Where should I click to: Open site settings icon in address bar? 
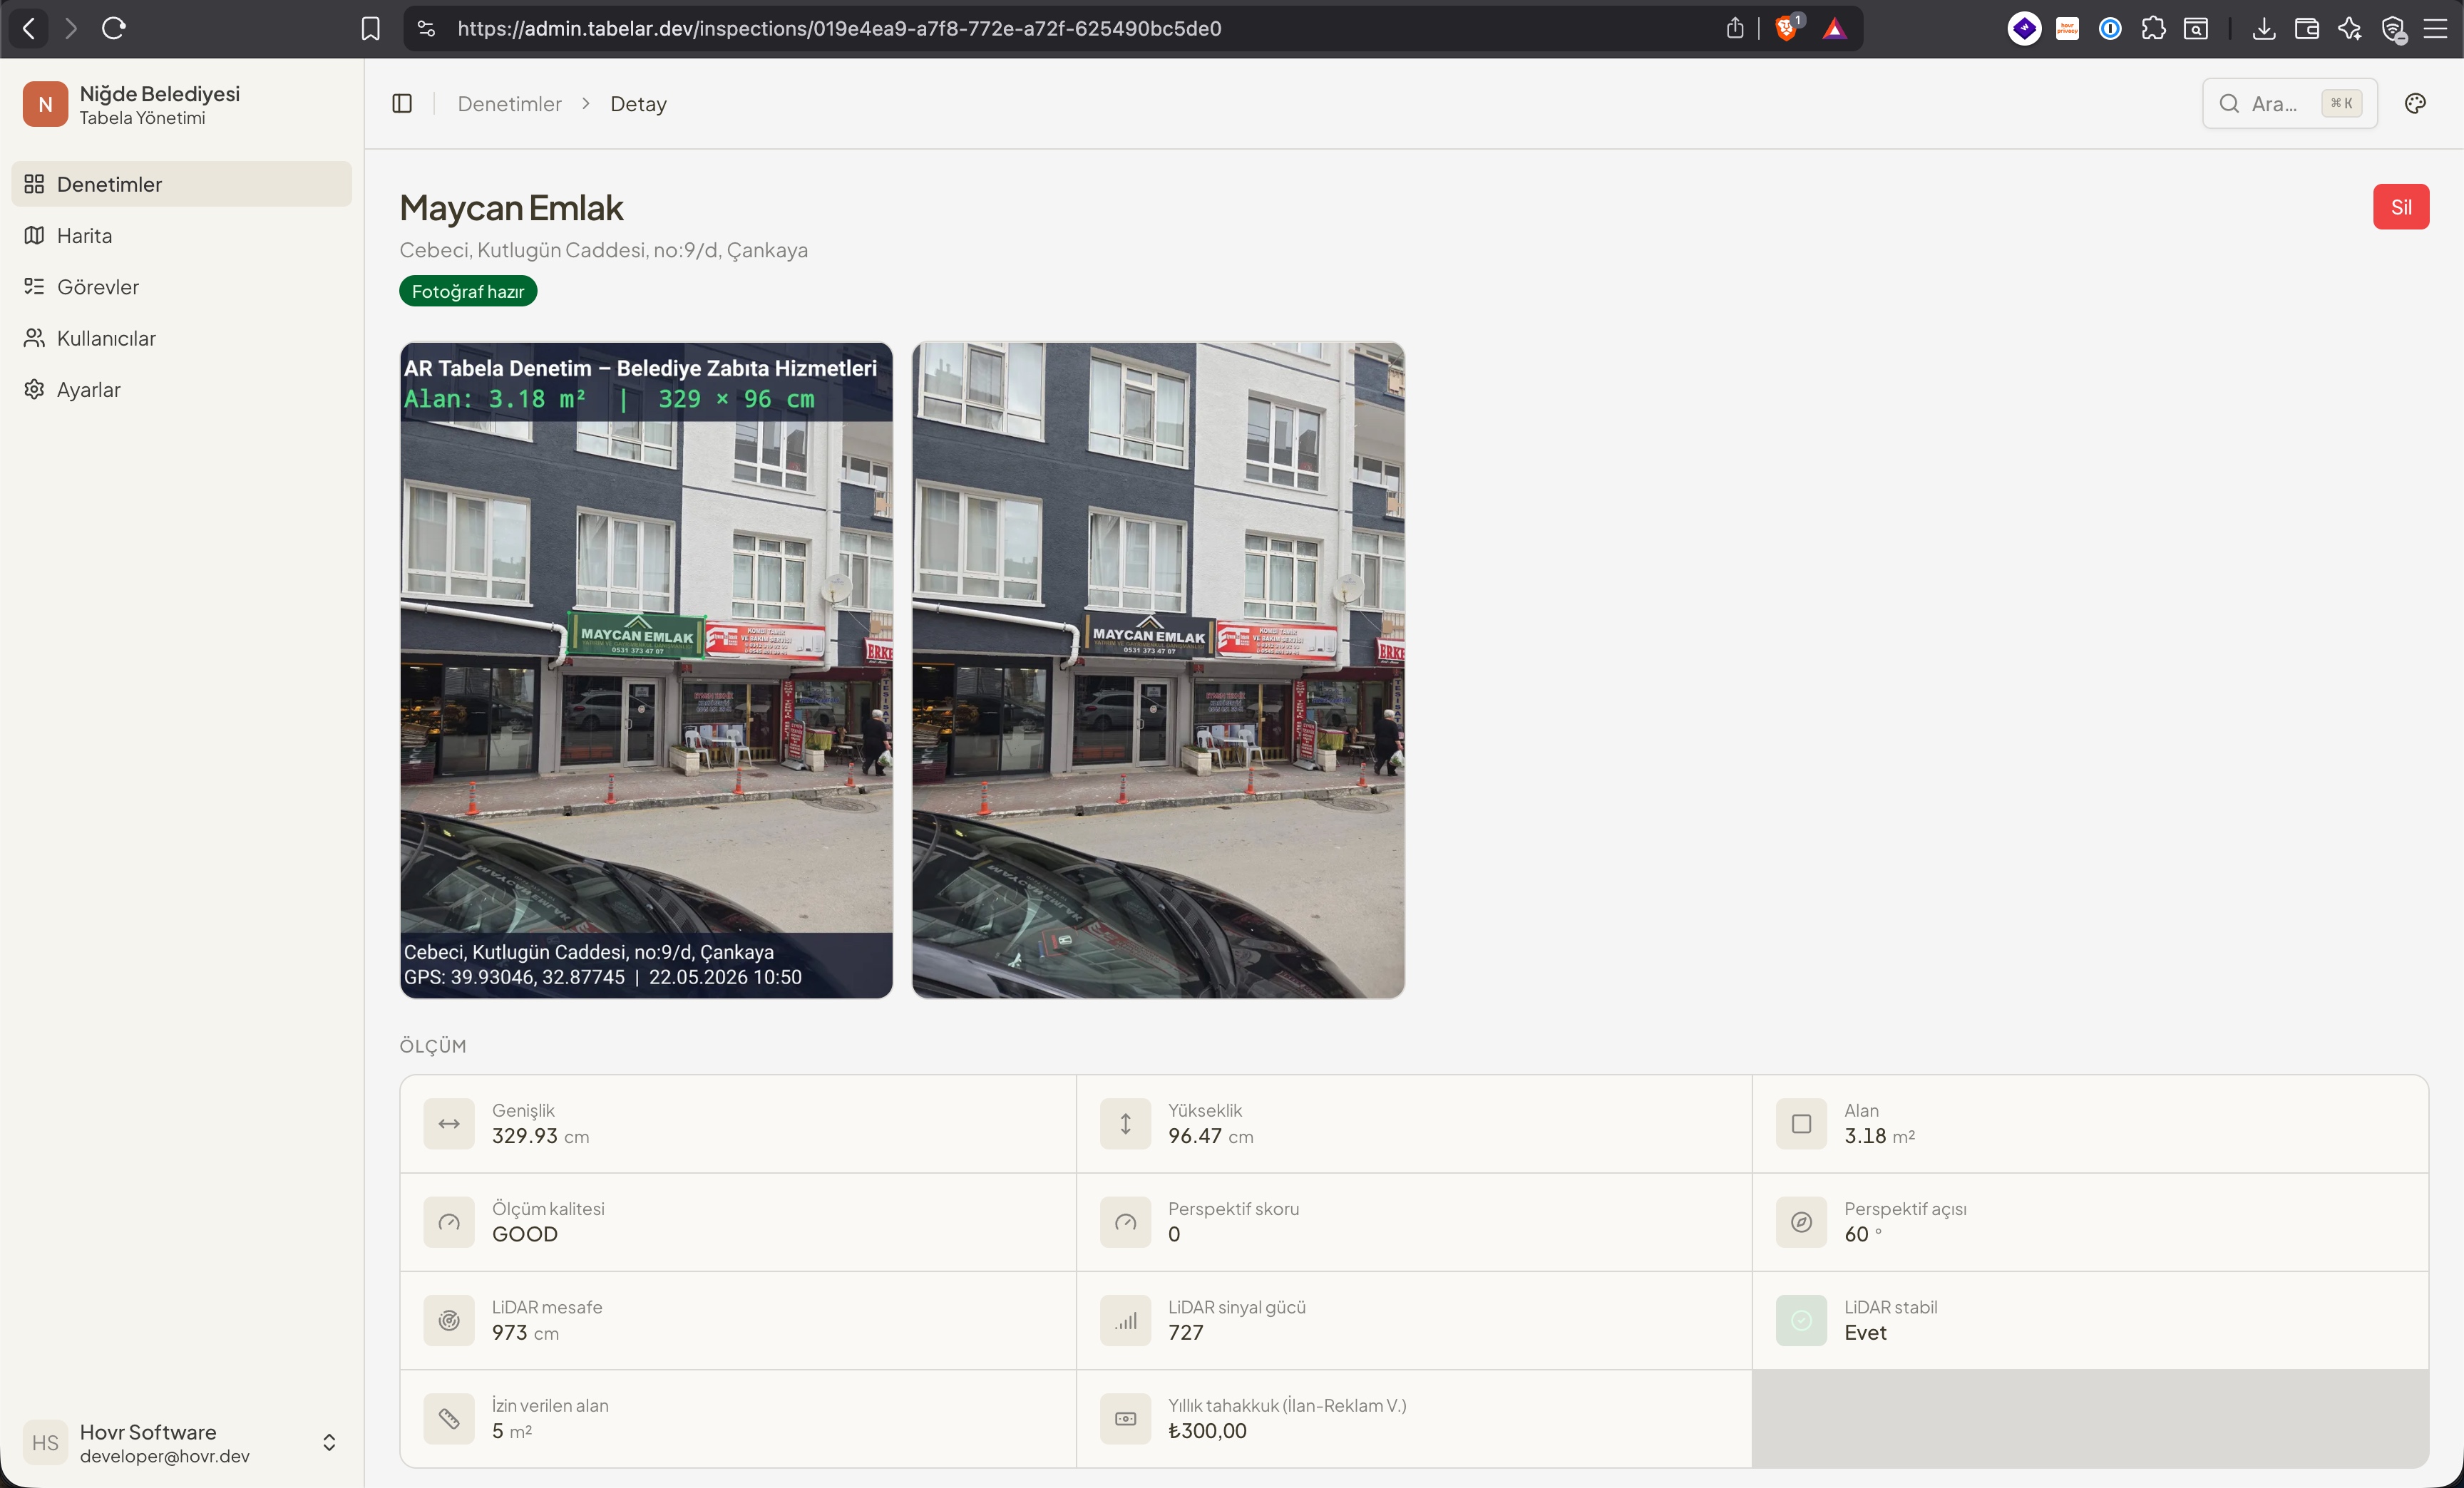(x=427, y=28)
